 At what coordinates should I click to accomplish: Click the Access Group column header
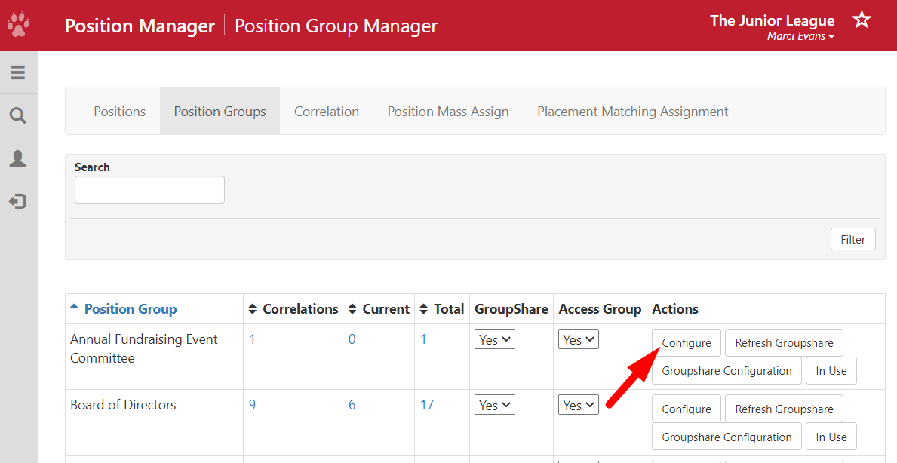(600, 309)
